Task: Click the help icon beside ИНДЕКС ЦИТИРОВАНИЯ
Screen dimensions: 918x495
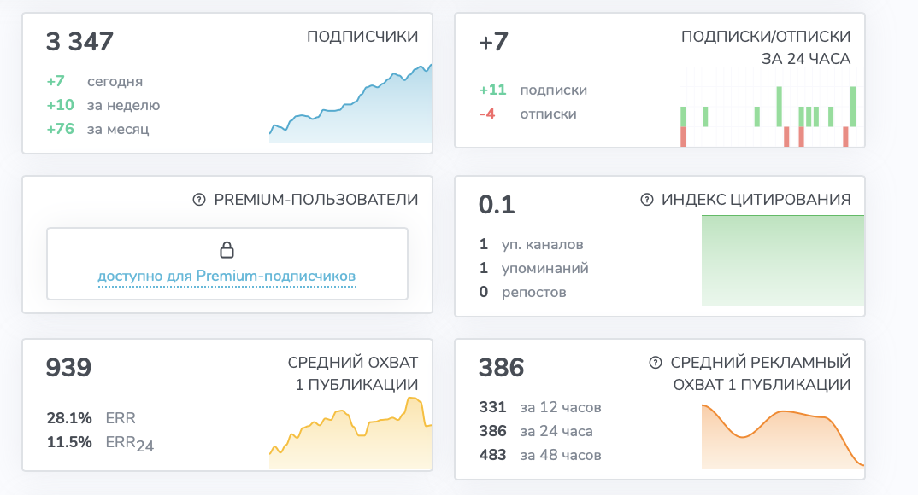Action: click(x=647, y=200)
